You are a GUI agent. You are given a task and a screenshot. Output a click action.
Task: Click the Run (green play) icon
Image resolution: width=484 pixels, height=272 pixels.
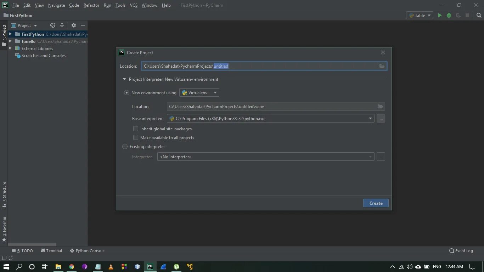pyautogui.click(x=440, y=15)
